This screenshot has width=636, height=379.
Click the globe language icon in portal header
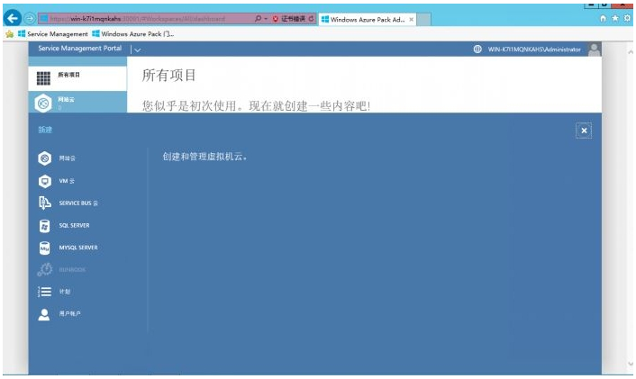tap(477, 49)
